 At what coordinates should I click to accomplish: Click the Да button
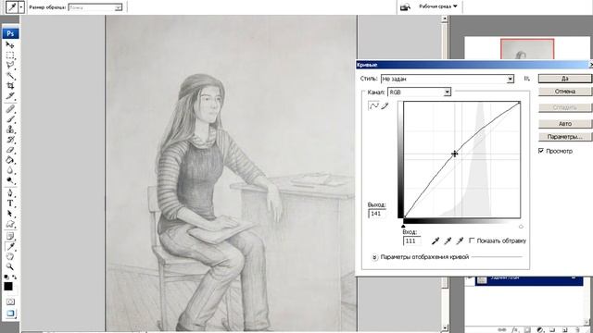(564, 79)
